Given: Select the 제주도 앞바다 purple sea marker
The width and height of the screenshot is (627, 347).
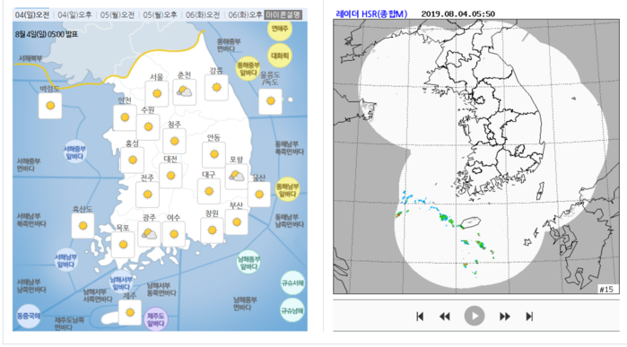Looking at the screenshot, I should pos(155,319).
